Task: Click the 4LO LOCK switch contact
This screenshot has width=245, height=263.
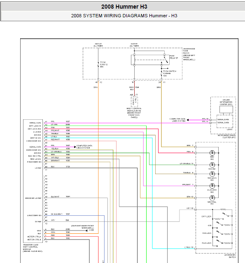Action: pos(220,242)
